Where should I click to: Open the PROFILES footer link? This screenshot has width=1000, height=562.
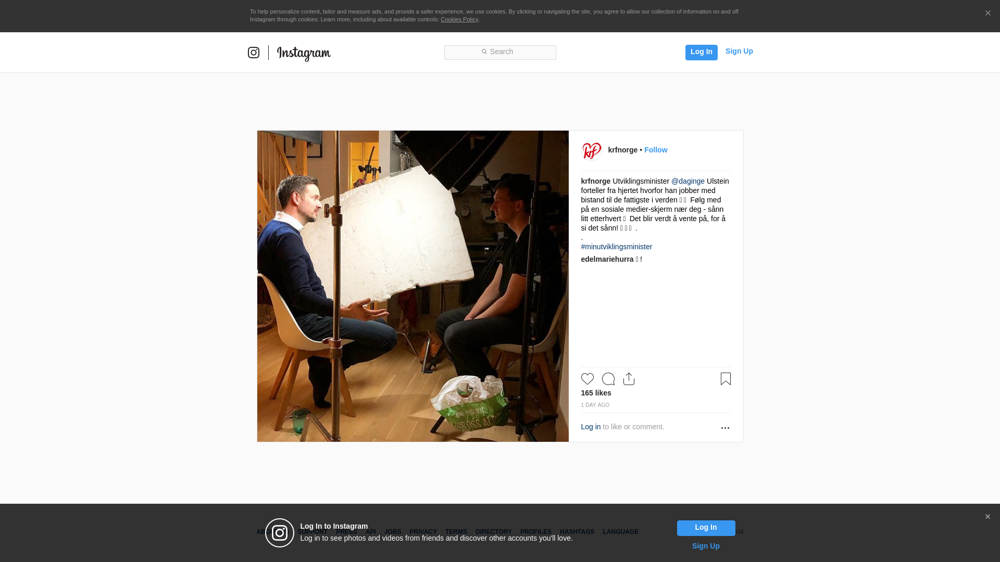[536, 532]
